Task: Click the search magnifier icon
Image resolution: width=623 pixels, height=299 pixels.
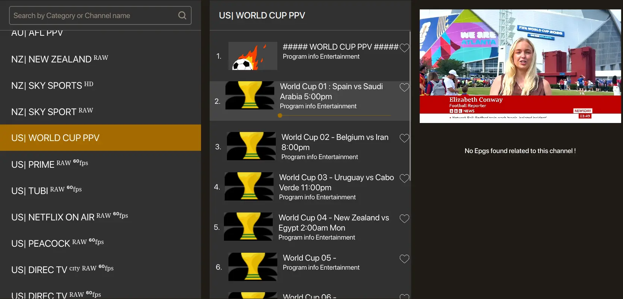Action: coord(182,15)
